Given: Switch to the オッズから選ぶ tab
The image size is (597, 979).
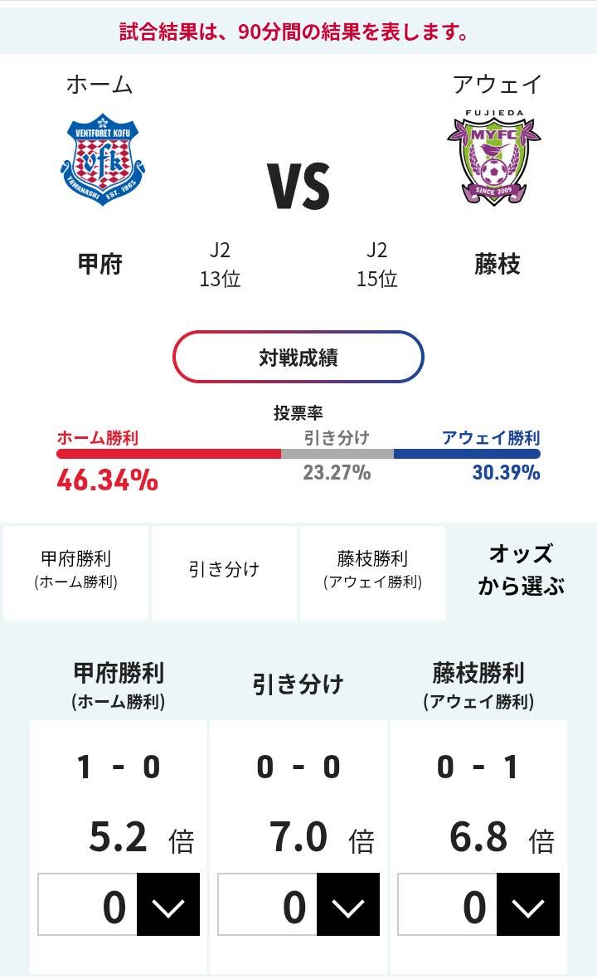Looking at the screenshot, I should [521, 570].
